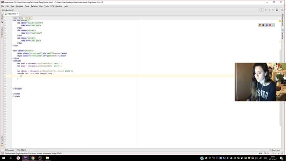Select the body breadcrumb
This screenshot has height=161, width=286.
pos(21,18)
